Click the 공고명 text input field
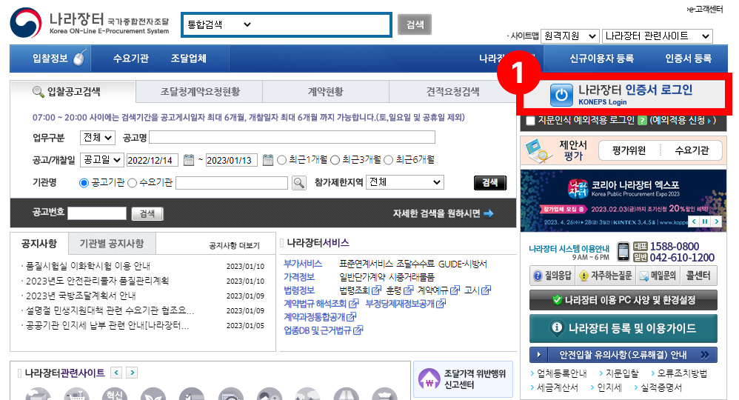739x400 pixels. pos(292,137)
